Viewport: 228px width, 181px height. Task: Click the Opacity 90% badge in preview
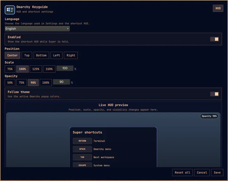[209, 116]
